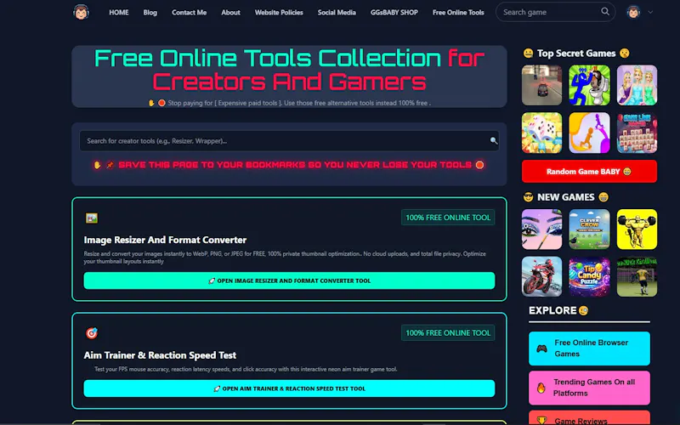The image size is (680, 425).
Task: Click the Random Game BABY button
Action: point(589,172)
